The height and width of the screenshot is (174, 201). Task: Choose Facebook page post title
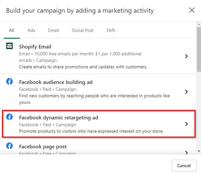[43, 147]
